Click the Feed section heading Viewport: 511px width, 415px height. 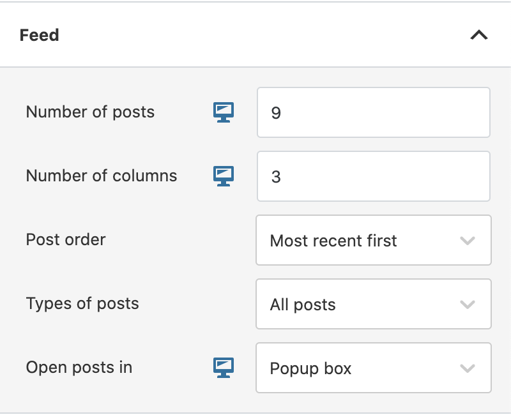[x=40, y=35]
